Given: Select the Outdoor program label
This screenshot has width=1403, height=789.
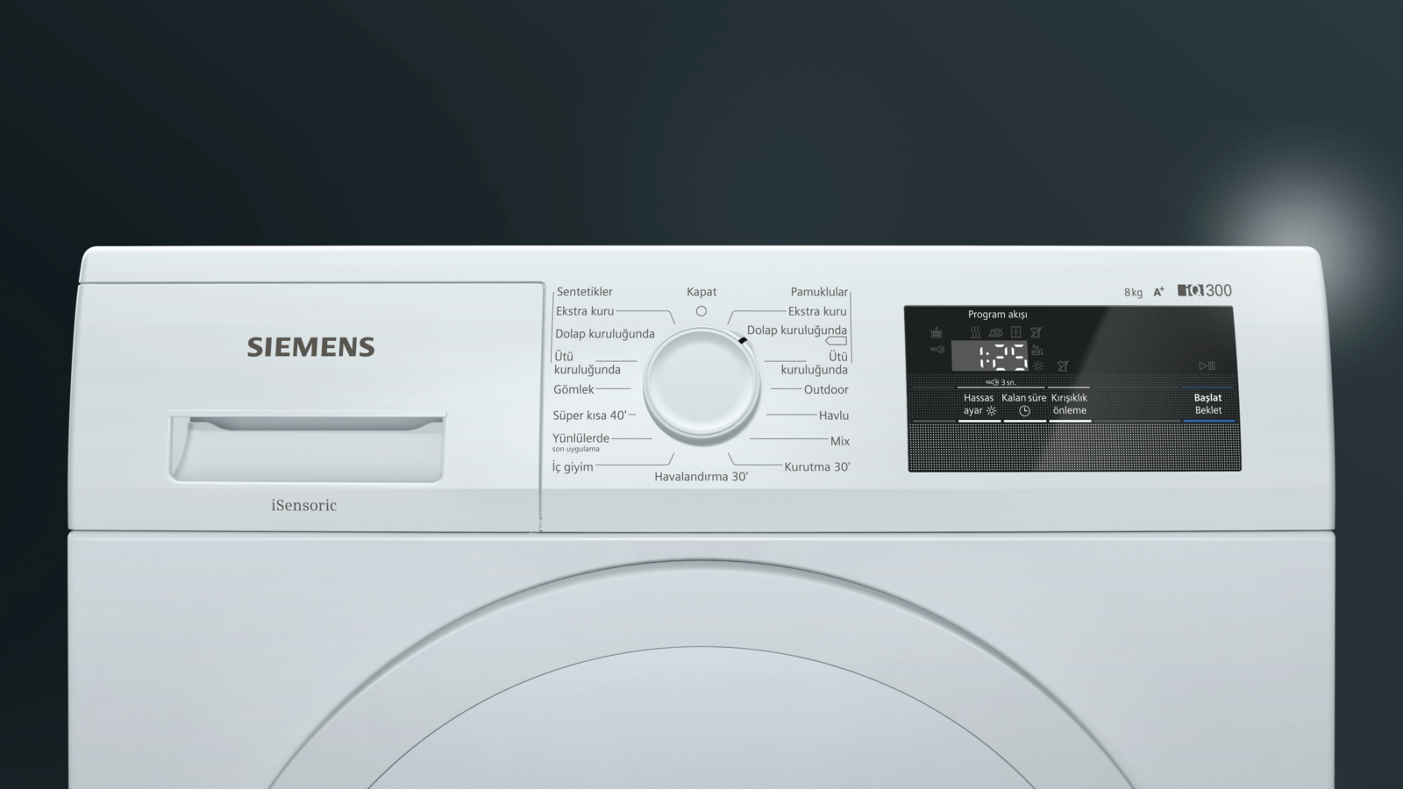Looking at the screenshot, I should tap(826, 389).
